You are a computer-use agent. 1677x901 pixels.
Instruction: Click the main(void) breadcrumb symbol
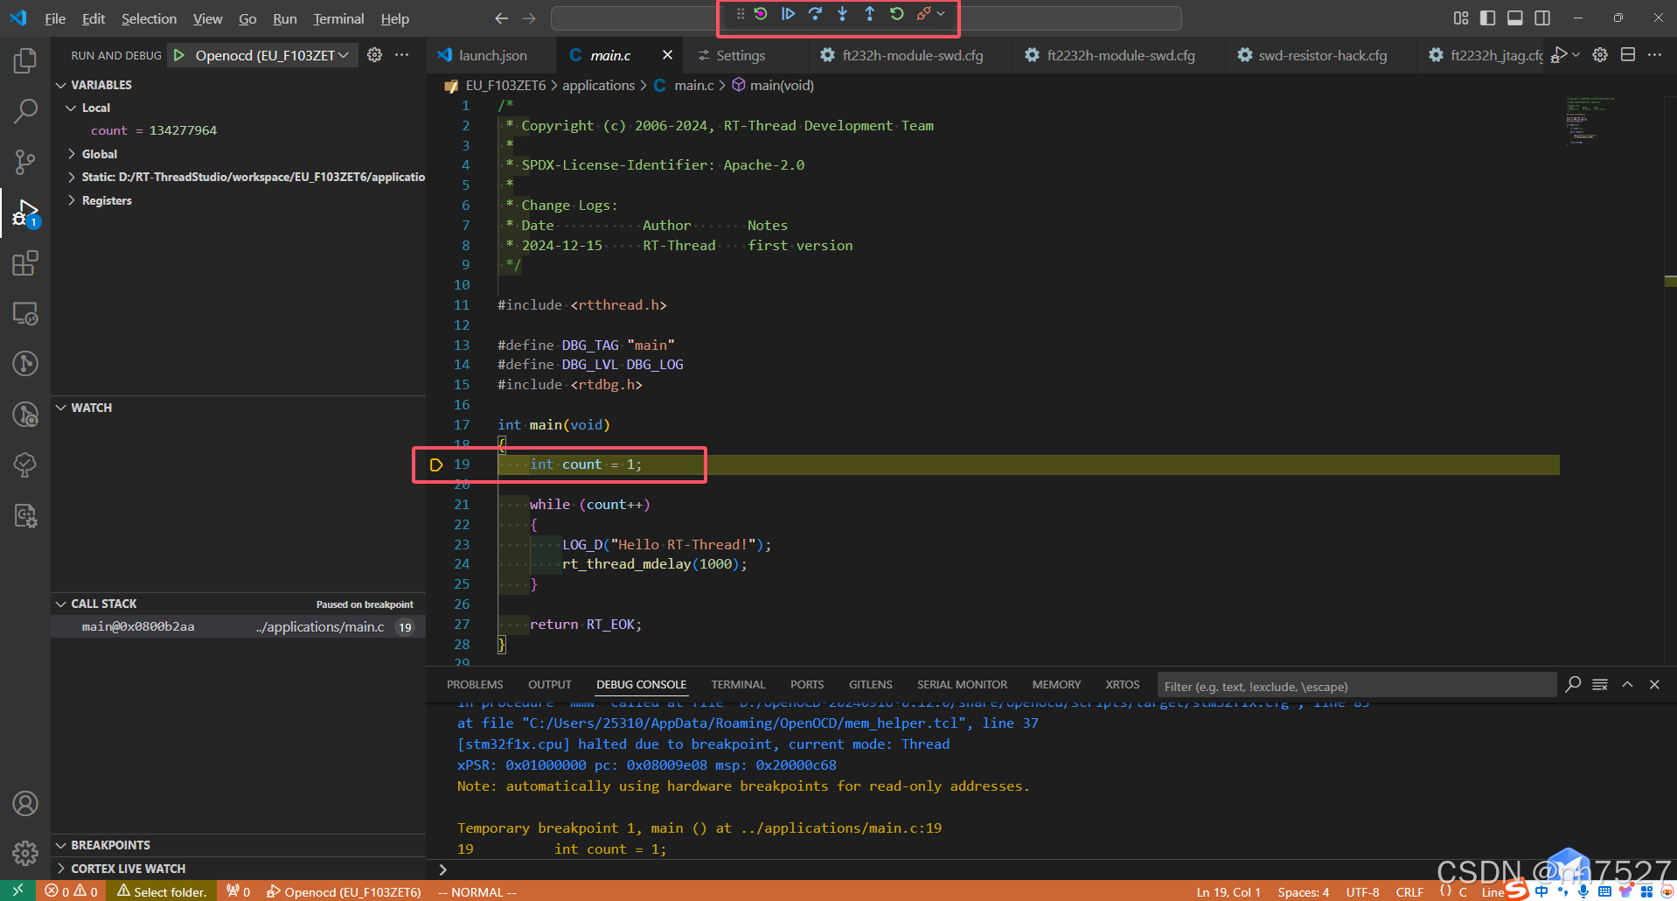774,85
